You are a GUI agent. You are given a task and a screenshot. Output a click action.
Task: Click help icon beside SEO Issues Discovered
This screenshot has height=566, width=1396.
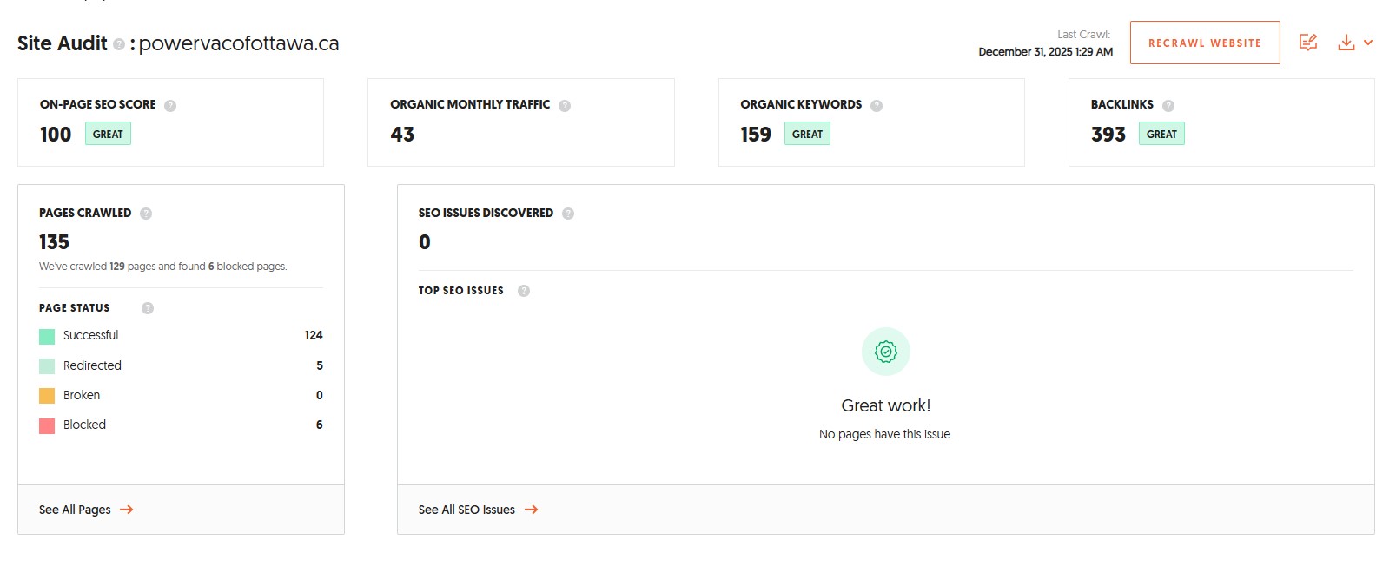point(568,214)
